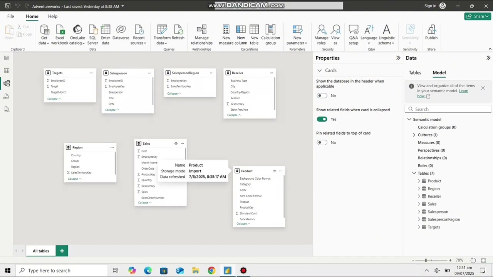Click the Data pane Search box
This screenshot has height=277, width=493.
[x=448, y=109]
